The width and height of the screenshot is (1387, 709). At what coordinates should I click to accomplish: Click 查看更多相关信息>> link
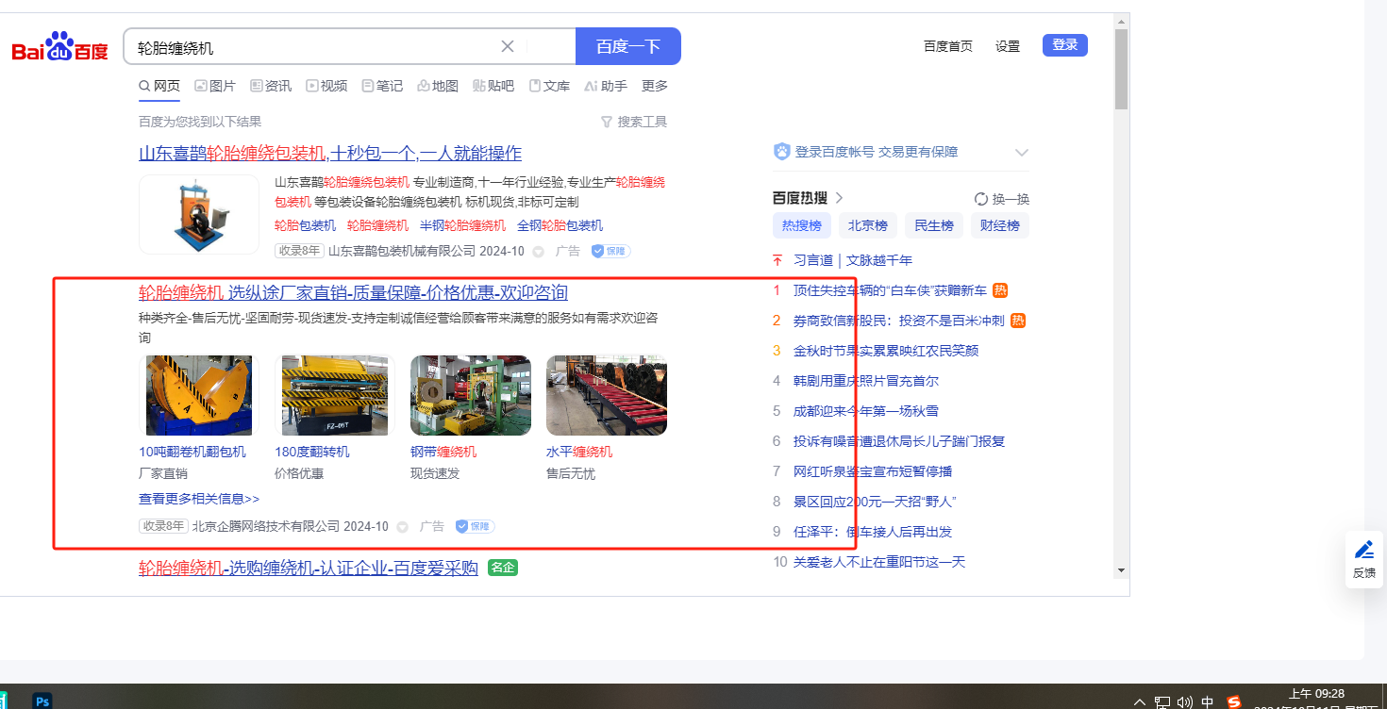click(x=199, y=499)
